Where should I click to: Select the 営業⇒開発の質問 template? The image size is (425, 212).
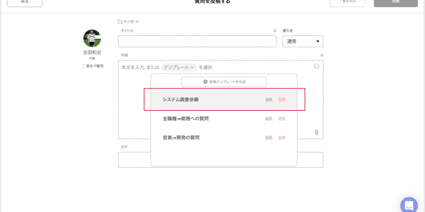(x=224, y=138)
